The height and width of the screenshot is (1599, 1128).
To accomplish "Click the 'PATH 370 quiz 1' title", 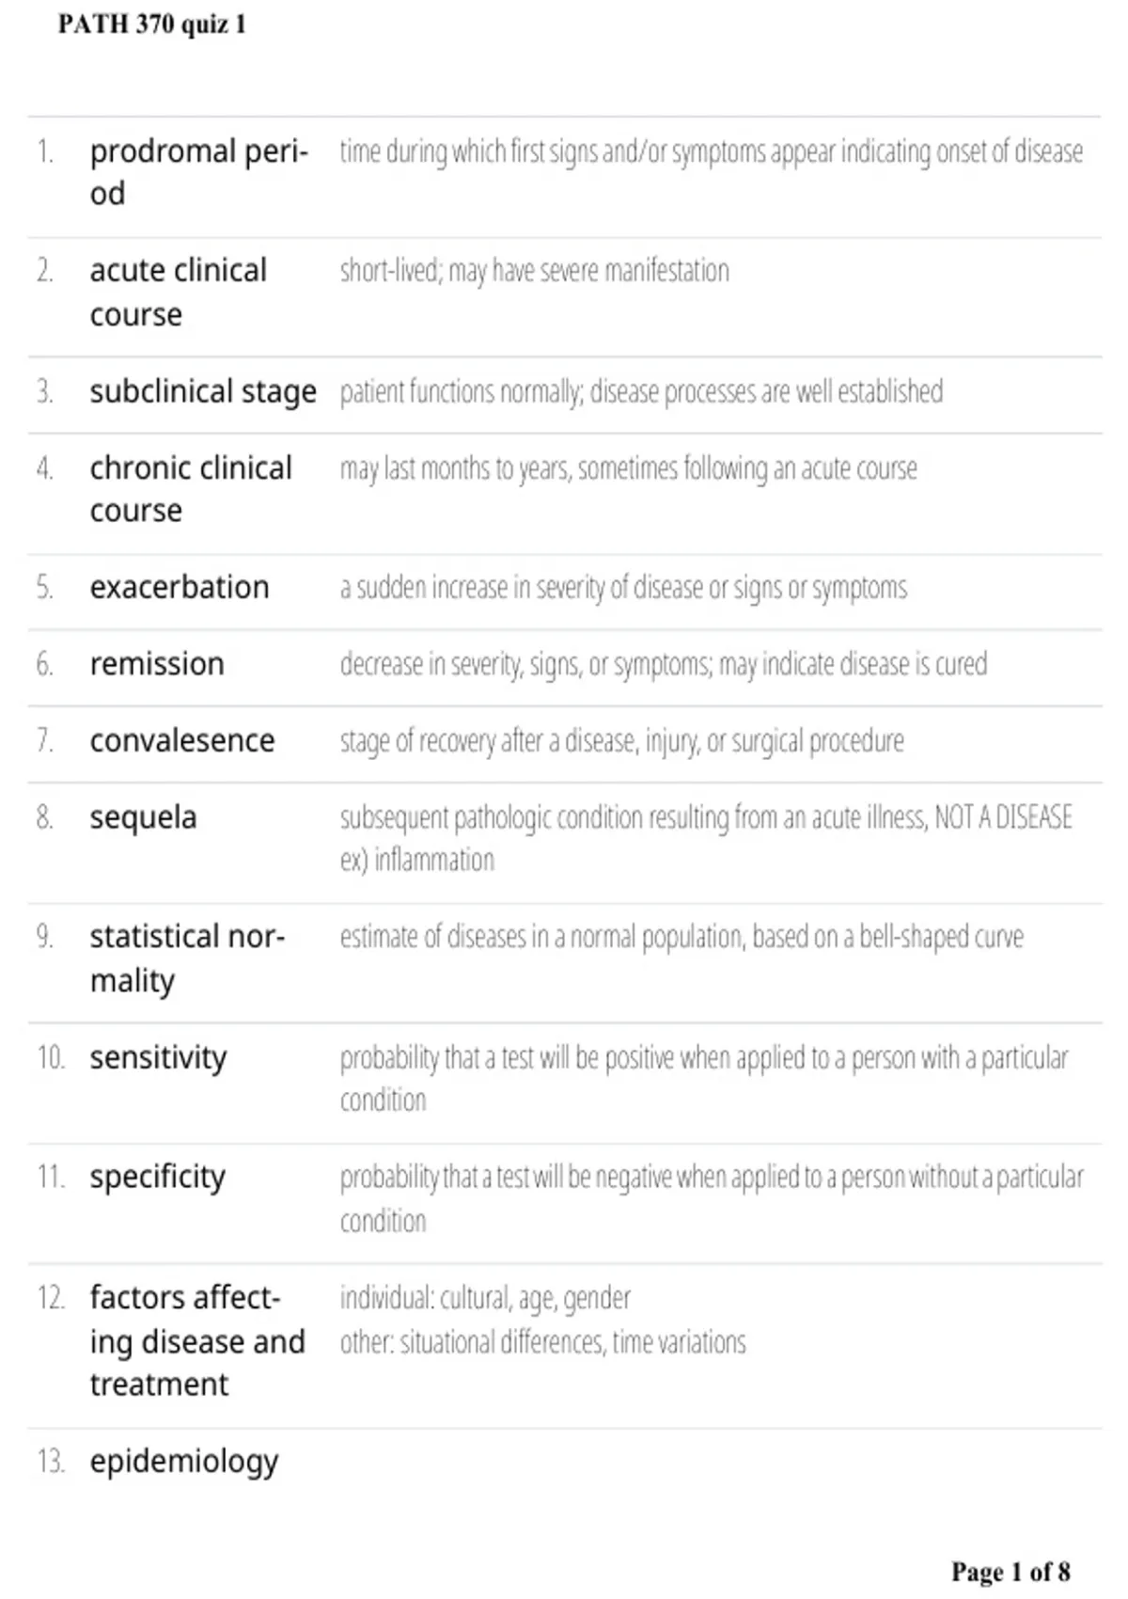I will [152, 24].
